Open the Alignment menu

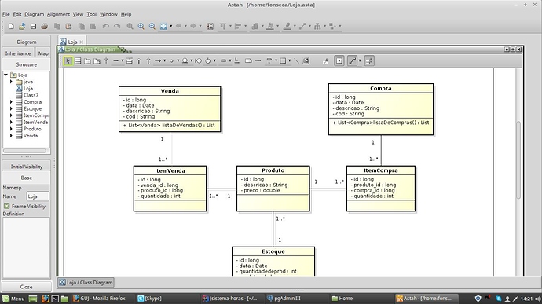point(58,14)
